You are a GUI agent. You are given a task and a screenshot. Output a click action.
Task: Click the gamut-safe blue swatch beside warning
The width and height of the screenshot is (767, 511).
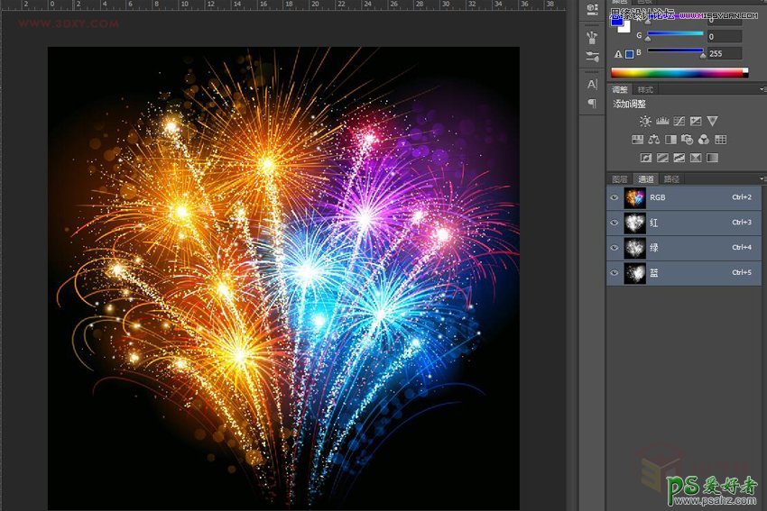pyautogui.click(x=630, y=54)
